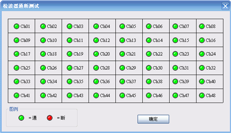
Task: Close the 检波器通断测试 dialog
Action: [x=225, y=6]
